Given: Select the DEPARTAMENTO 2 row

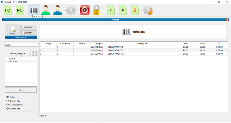Looking at the screenshot, I should tap(134, 50).
